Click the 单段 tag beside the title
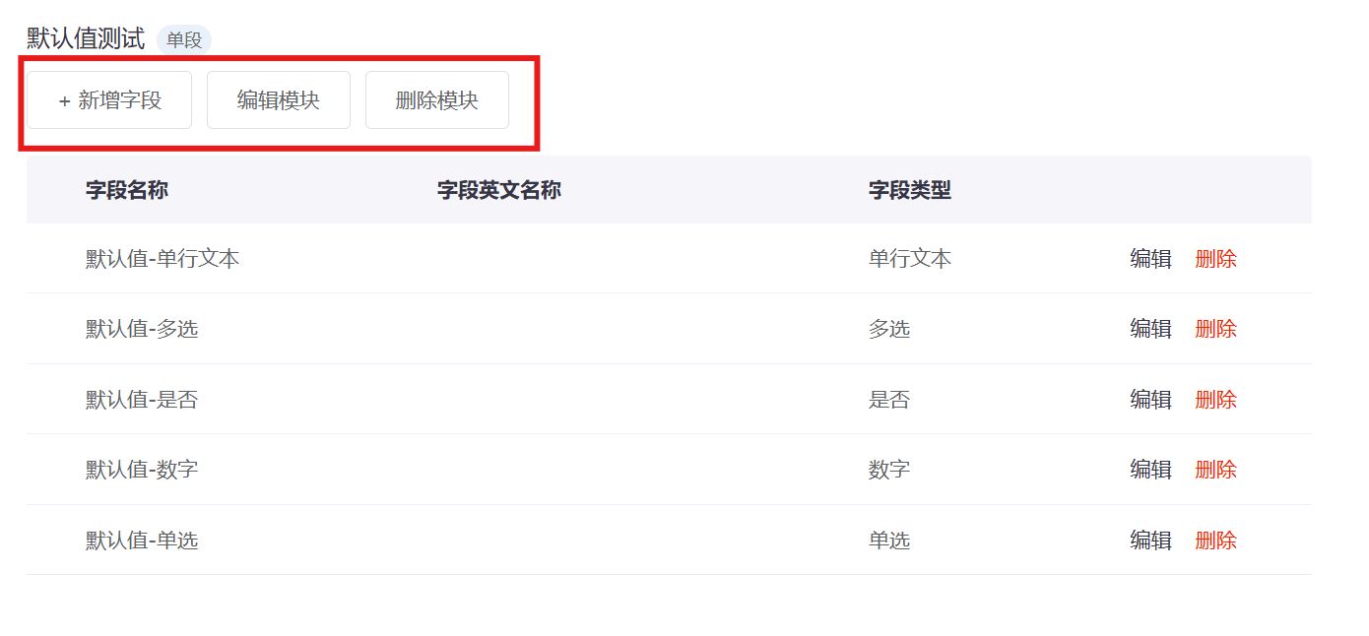1369x636 pixels. coord(184,40)
